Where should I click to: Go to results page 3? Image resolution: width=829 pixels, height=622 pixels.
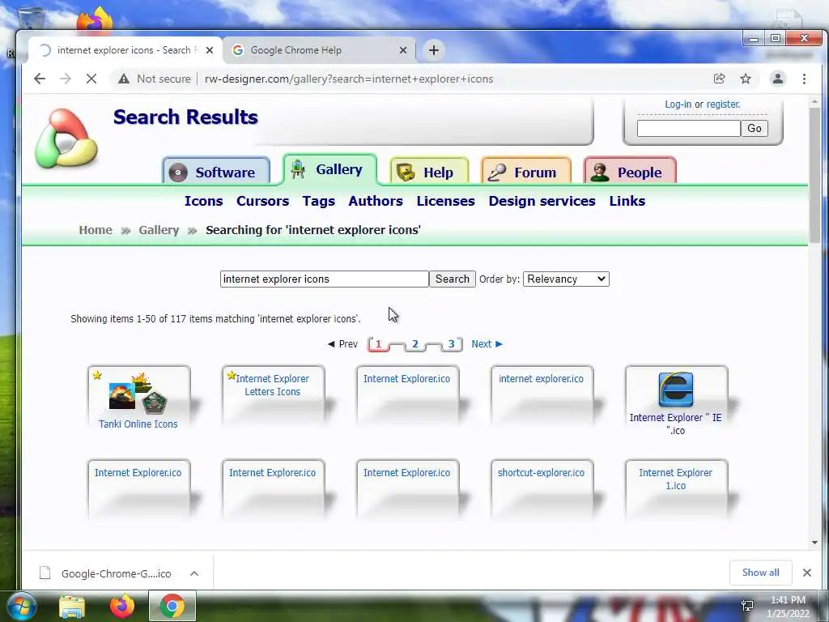tap(452, 343)
